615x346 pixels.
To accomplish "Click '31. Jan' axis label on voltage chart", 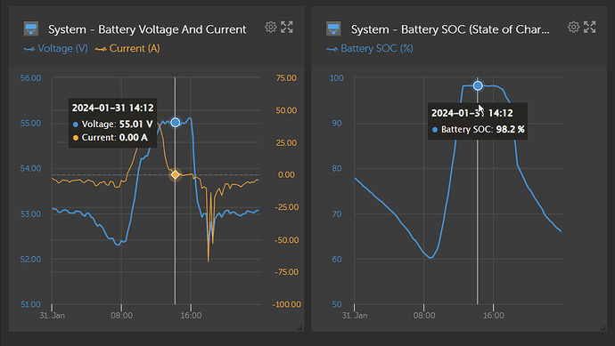I will coord(53,316).
